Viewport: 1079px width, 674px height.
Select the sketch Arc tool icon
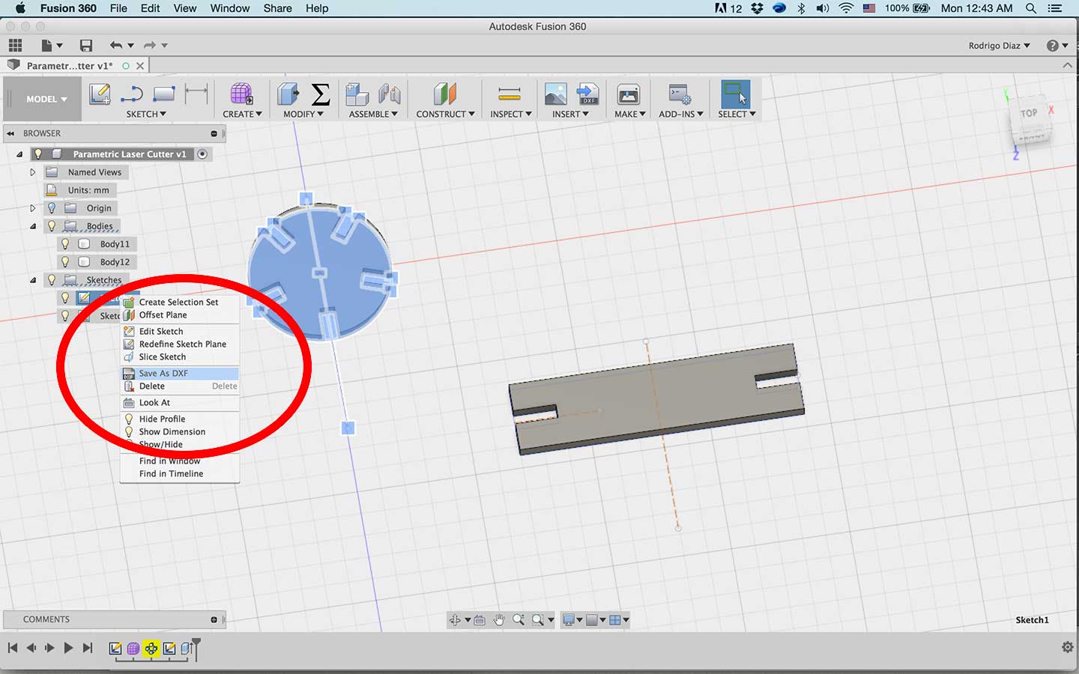[x=132, y=94]
